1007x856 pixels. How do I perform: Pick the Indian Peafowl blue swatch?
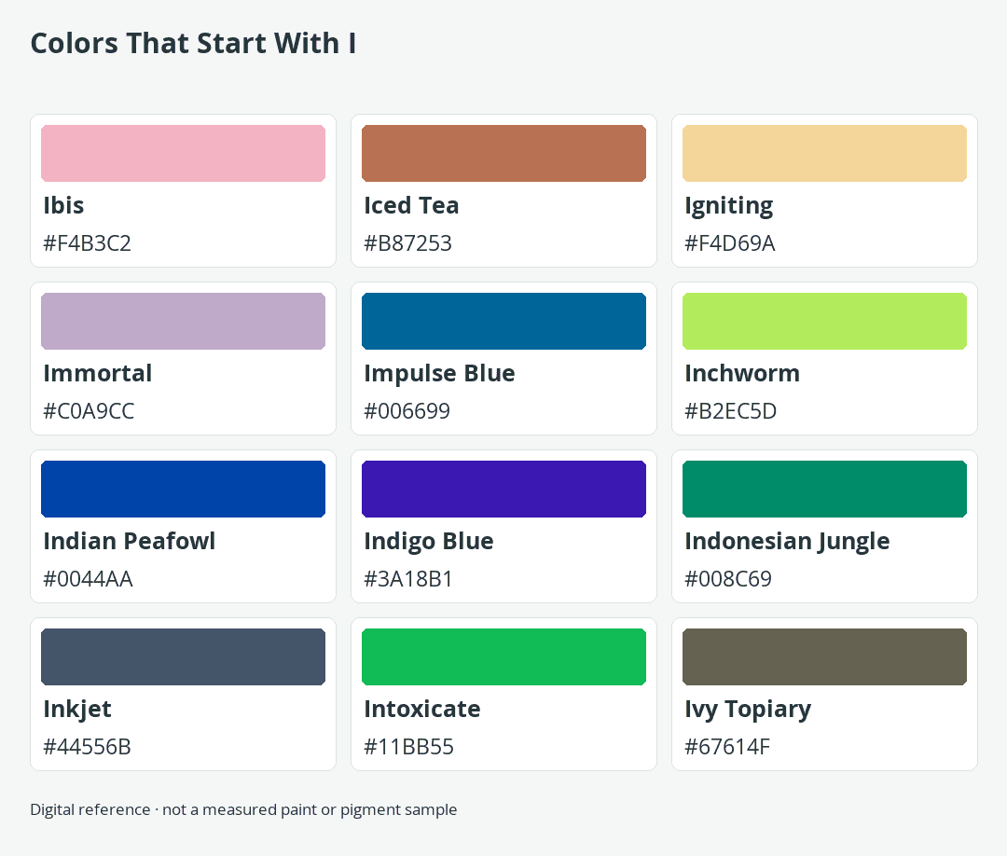[183, 489]
